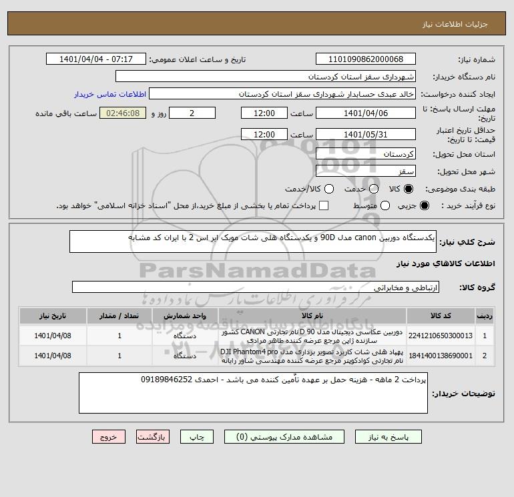Click the خروج exit button
This screenshot has width=514, height=497.
click(x=109, y=437)
